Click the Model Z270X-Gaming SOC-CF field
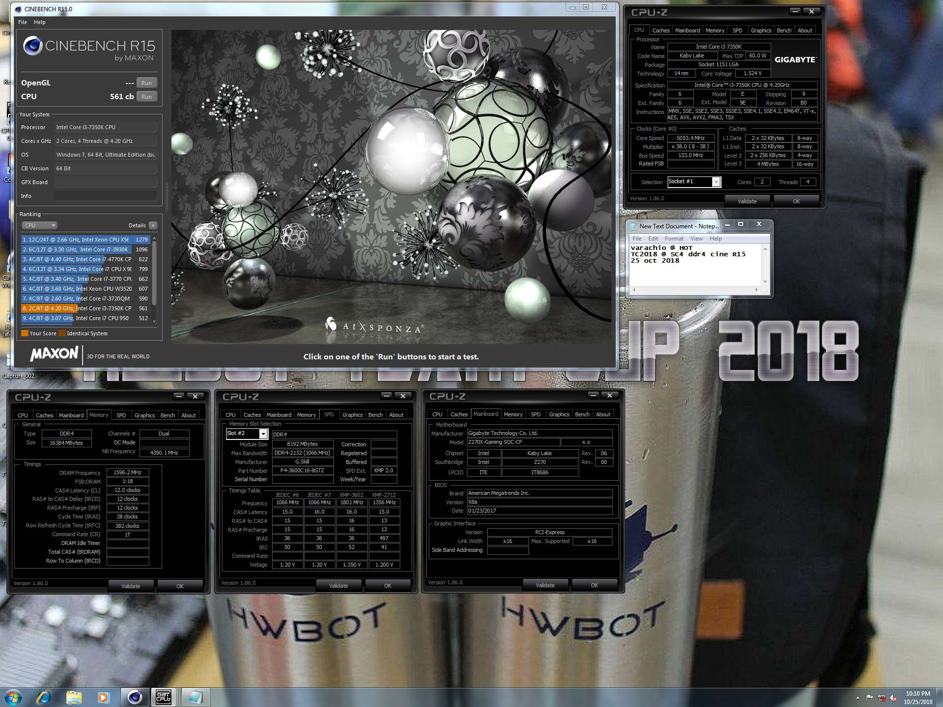Viewport: 943px width, 707px height. pos(513,442)
